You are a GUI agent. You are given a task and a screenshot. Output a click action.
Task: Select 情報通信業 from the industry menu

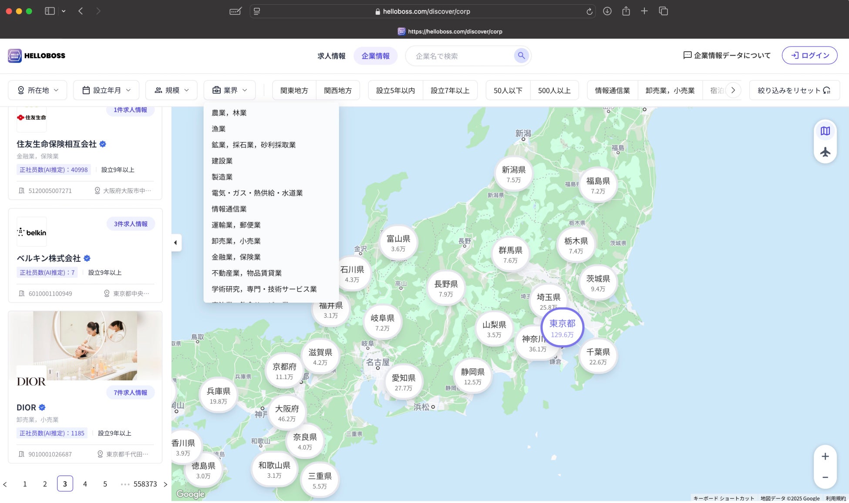click(229, 209)
